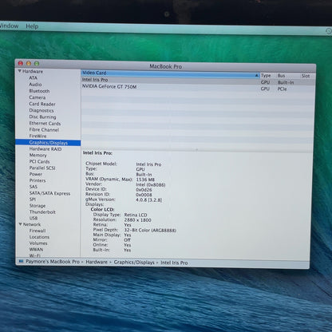Select the NVIDIA GeForce GT 750M row
This screenshot has width=332, height=332.
[x=198, y=88]
